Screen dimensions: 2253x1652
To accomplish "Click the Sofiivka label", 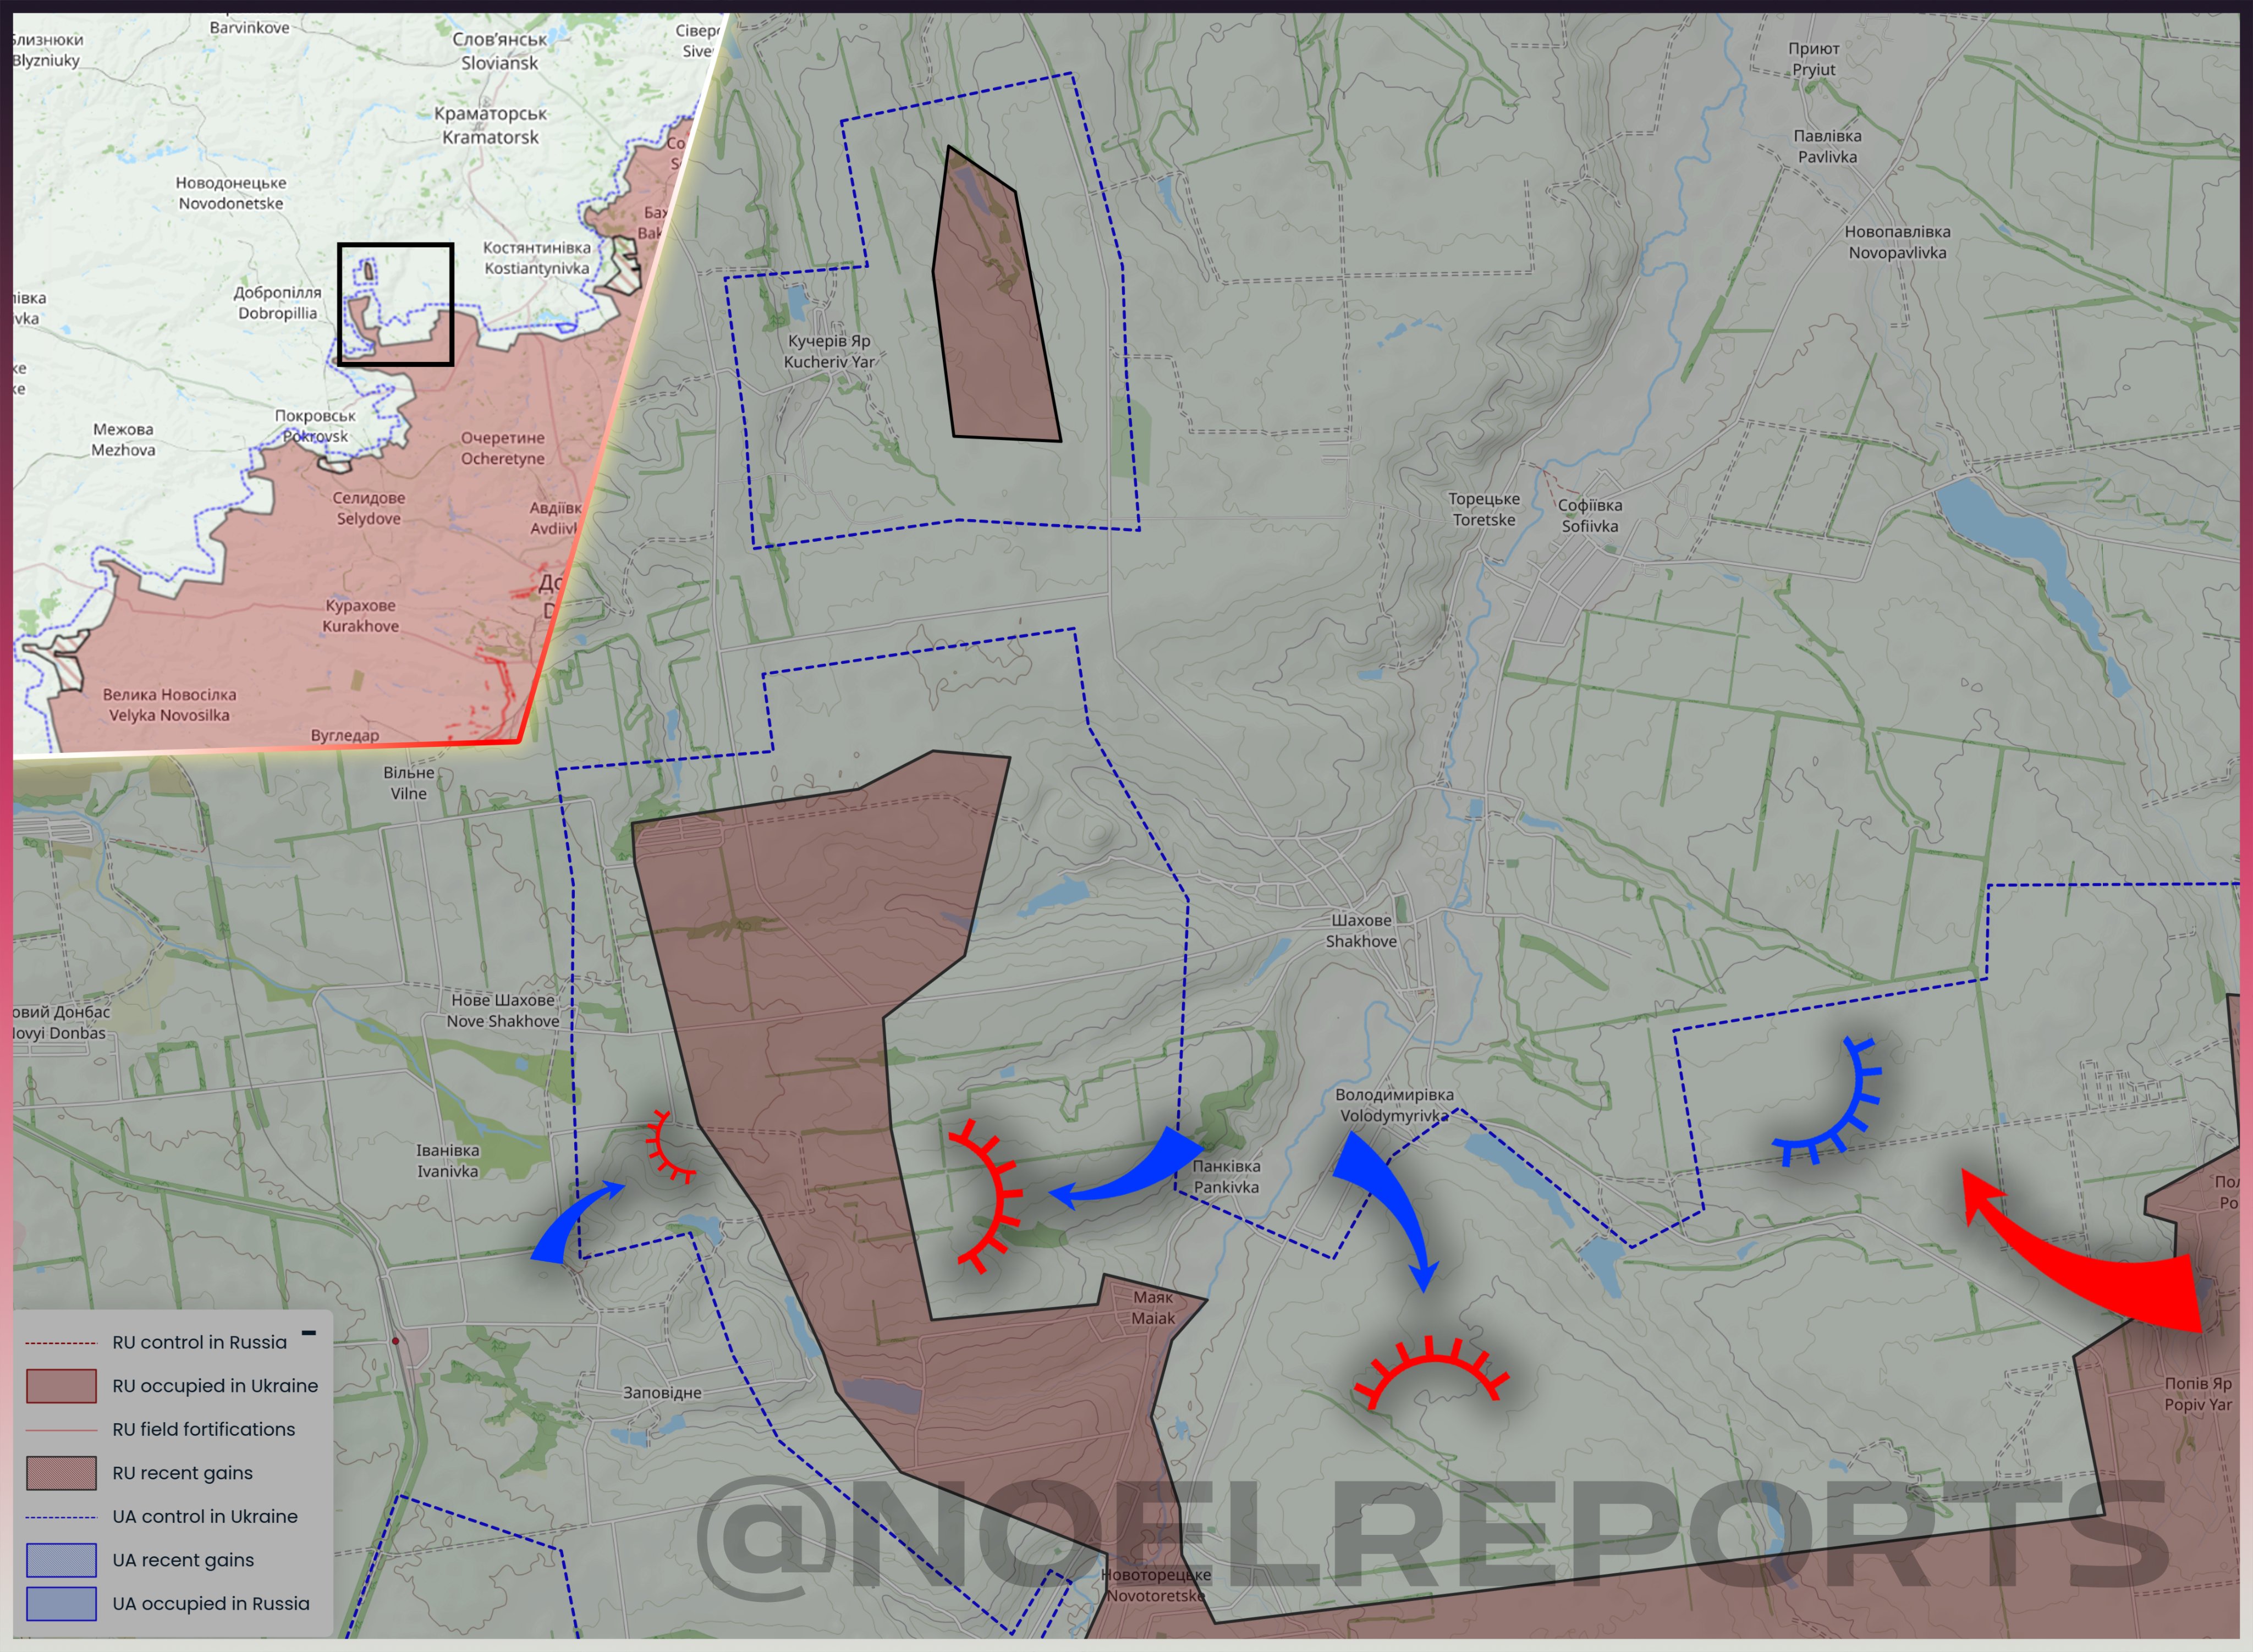I will click(1590, 516).
